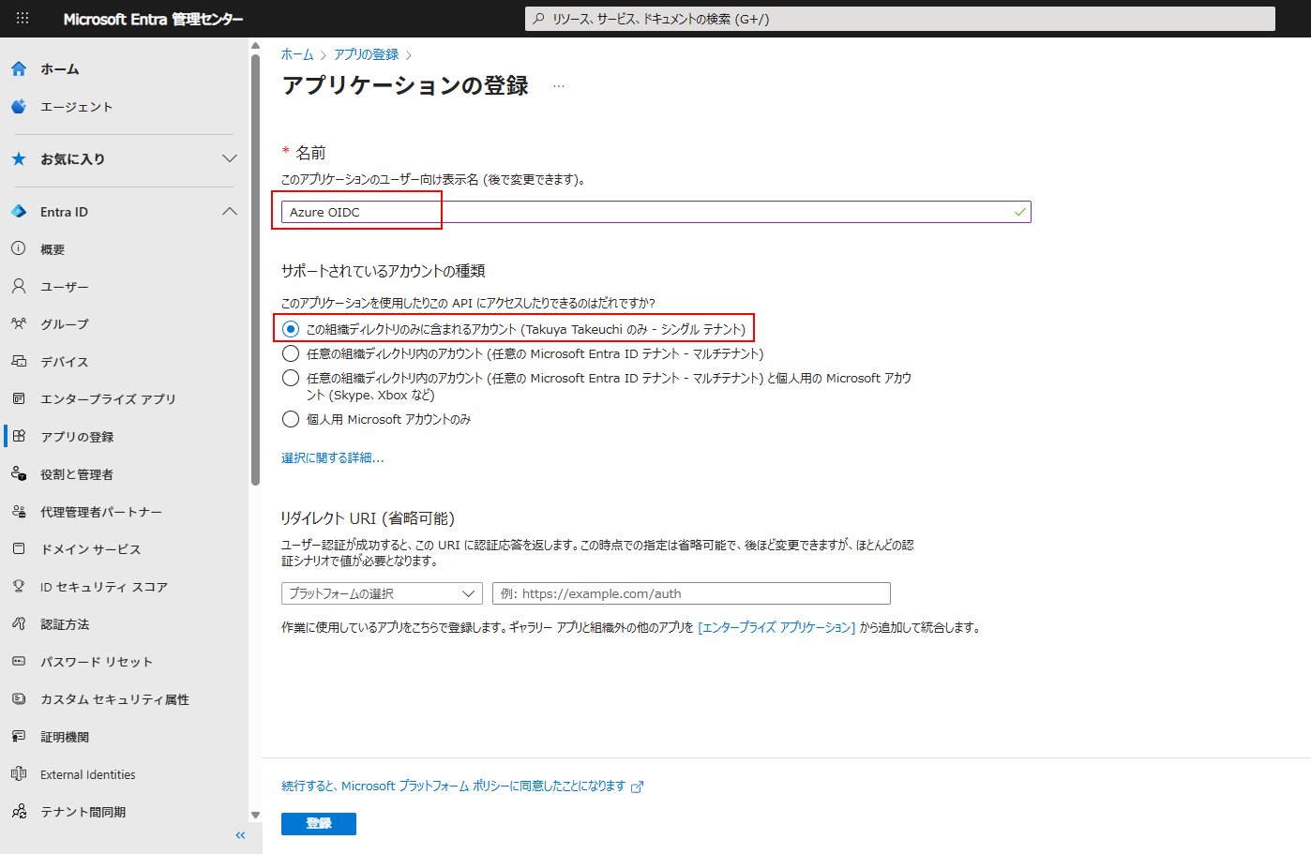Click the name field containing Azure OIDC

655,212
